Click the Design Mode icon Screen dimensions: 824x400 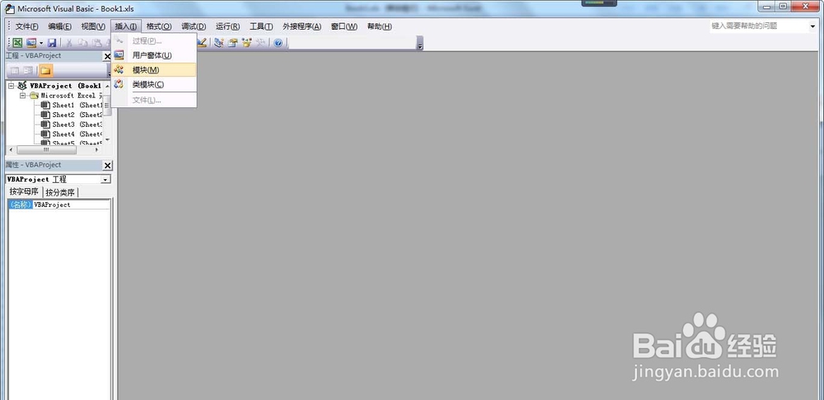[x=202, y=42]
